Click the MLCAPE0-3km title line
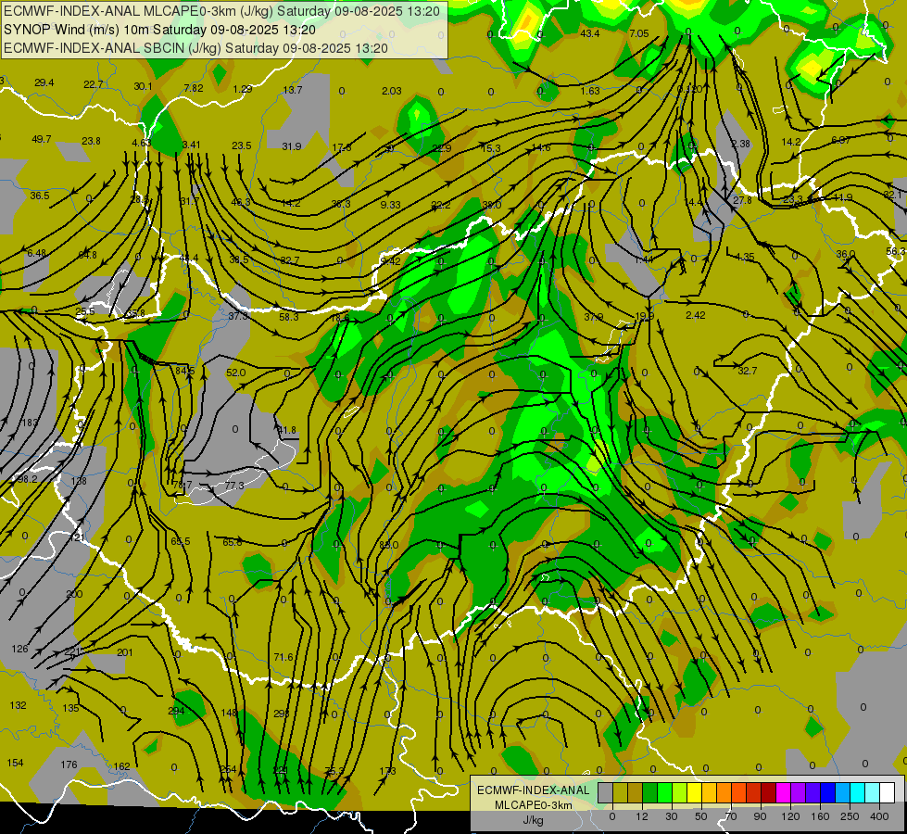Viewport: 907px width, 834px height. pos(221,11)
